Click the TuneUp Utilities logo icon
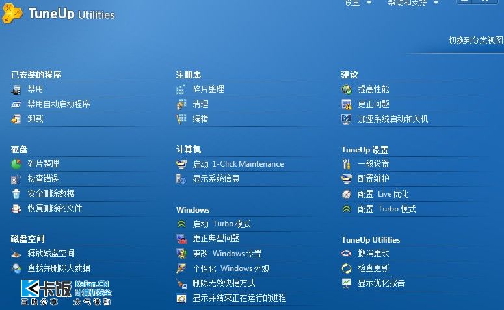 click(x=12, y=14)
